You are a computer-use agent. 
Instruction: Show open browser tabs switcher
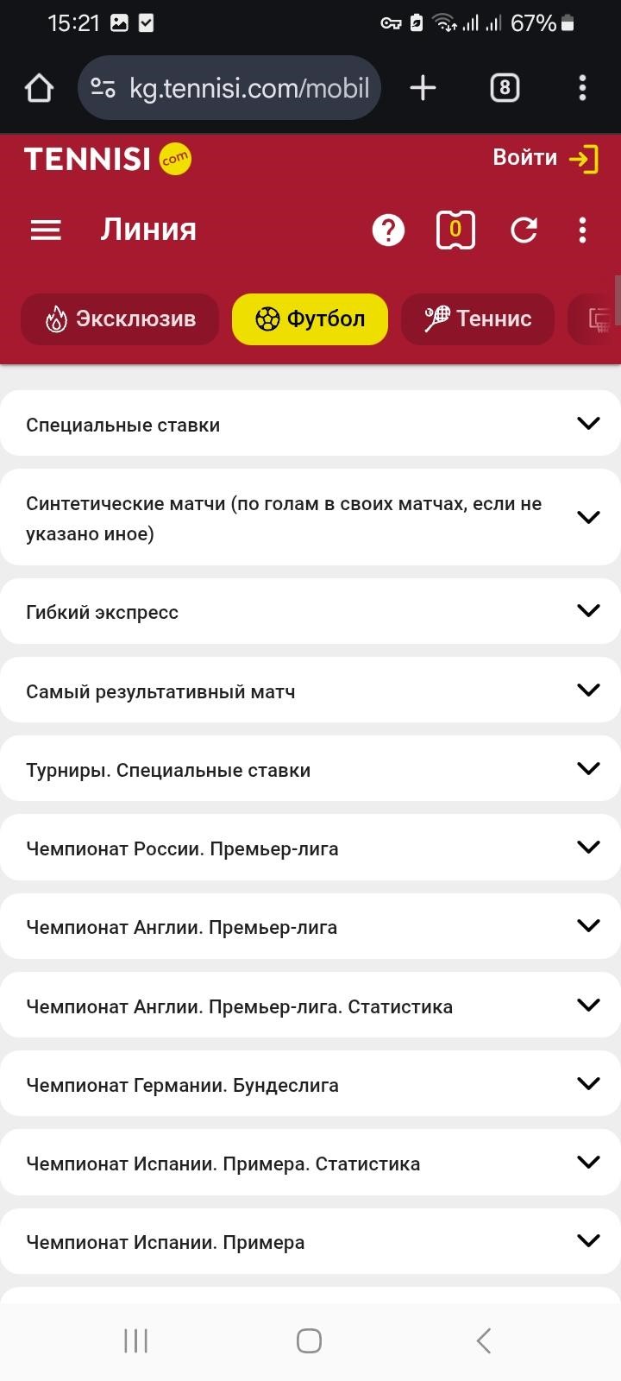505,88
